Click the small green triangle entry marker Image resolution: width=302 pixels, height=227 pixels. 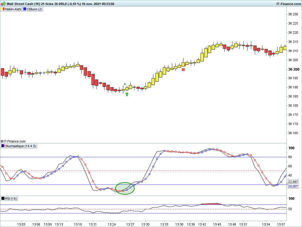coord(125,84)
